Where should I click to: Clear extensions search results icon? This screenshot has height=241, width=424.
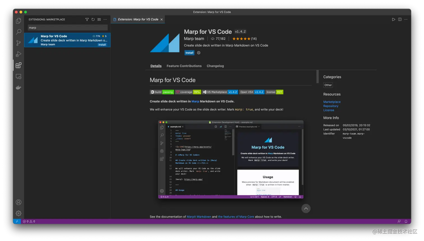pyautogui.click(x=99, y=19)
